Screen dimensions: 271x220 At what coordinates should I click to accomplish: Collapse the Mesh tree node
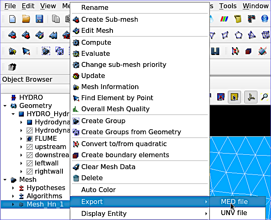click(x=5, y=180)
